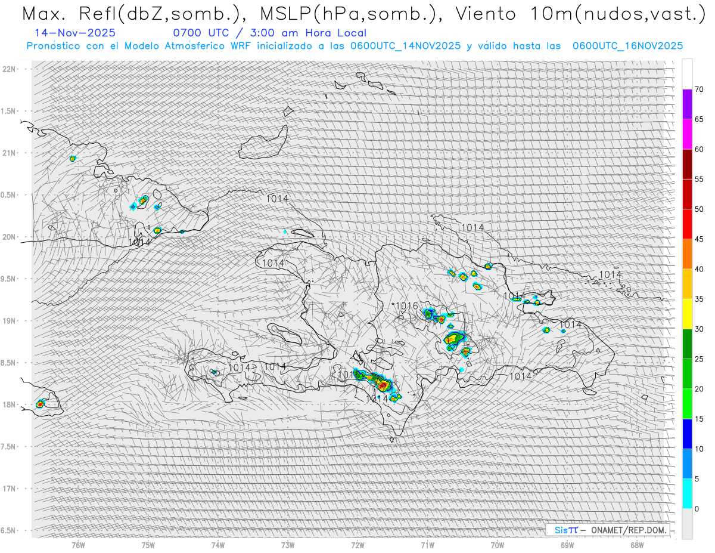The width and height of the screenshot is (715, 553).
Task: Click the 68W longitude axis label
Action: point(637,545)
